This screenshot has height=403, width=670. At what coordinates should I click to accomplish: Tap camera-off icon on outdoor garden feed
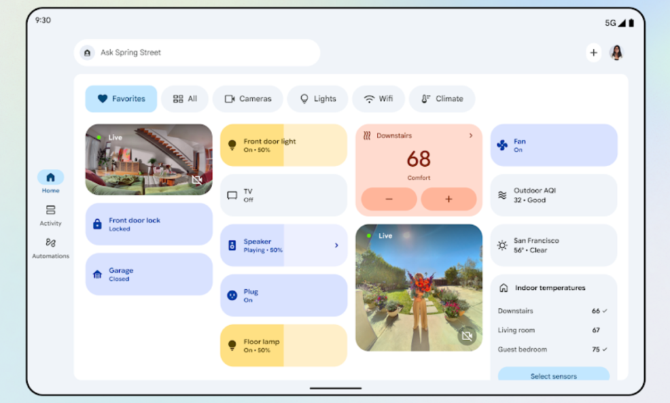tap(467, 336)
